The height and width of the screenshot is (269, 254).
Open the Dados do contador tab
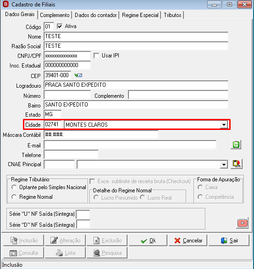pos(96,15)
